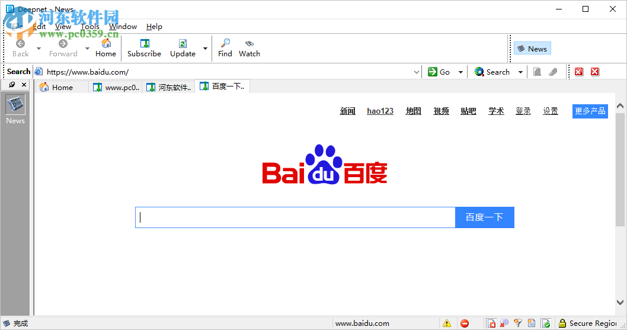The image size is (627, 330).
Task: Open the View menu
Action: pos(63,27)
